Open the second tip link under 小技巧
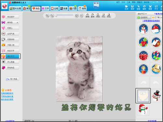The image size is (163, 122). click(x=7, y=96)
